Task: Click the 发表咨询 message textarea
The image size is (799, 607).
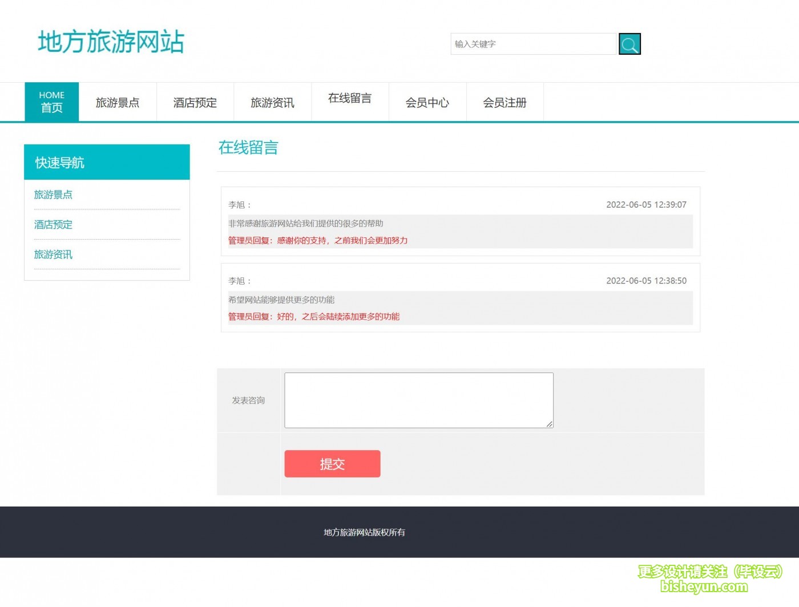Action: tap(419, 399)
